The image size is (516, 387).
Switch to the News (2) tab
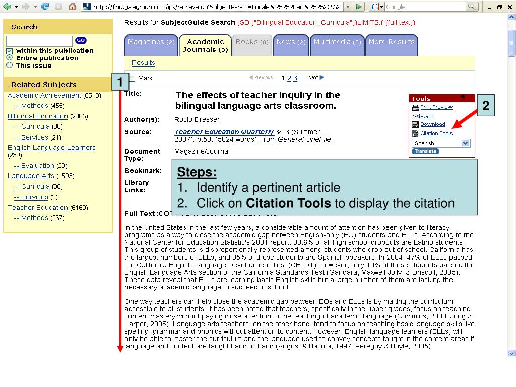click(x=291, y=45)
